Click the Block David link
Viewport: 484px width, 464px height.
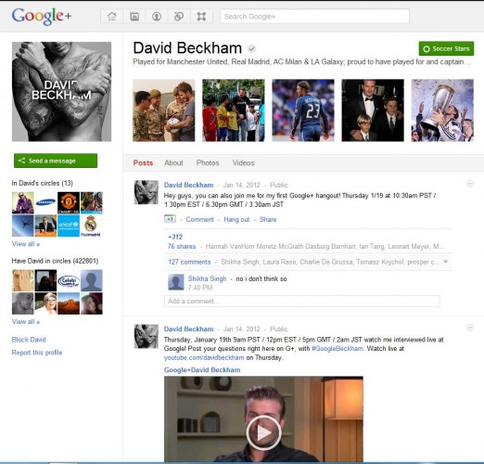click(29, 340)
